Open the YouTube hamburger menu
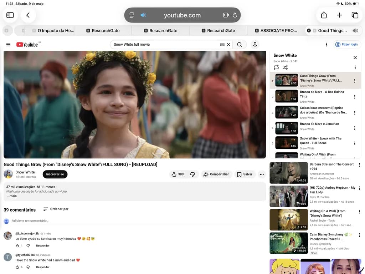Viewport: 365px width, 274px height. (x=8, y=45)
